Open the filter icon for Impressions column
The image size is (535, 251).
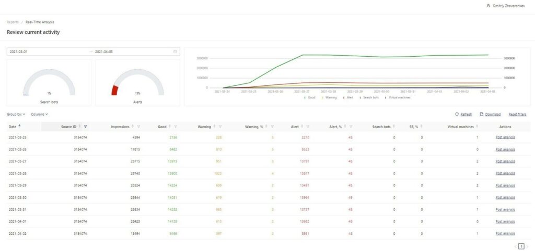point(138,126)
